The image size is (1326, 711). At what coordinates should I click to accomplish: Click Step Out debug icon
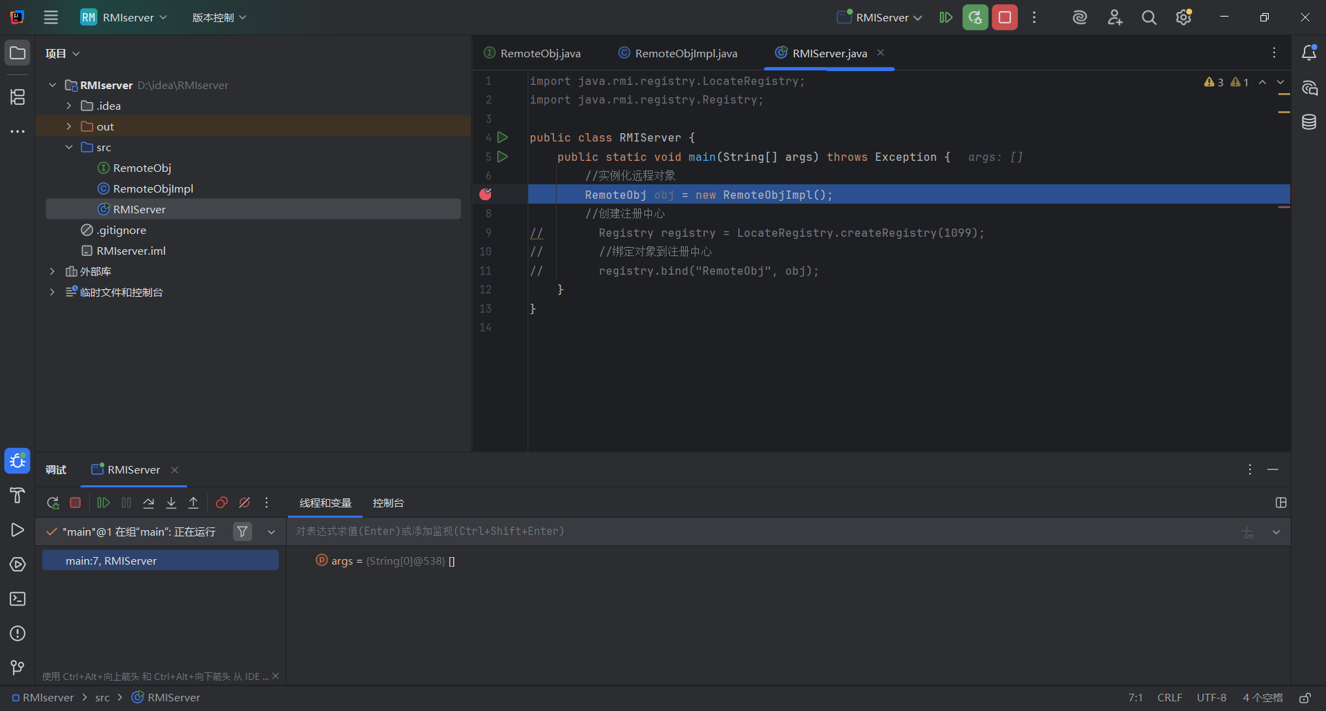click(x=193, y=503)
